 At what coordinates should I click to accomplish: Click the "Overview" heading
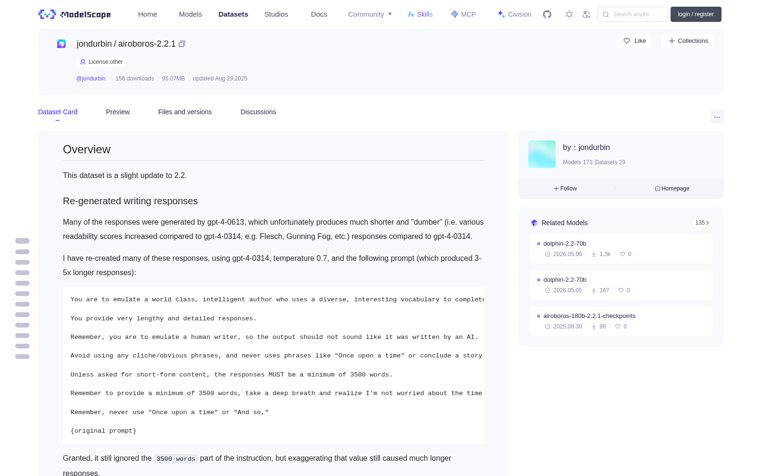point(87,149)
